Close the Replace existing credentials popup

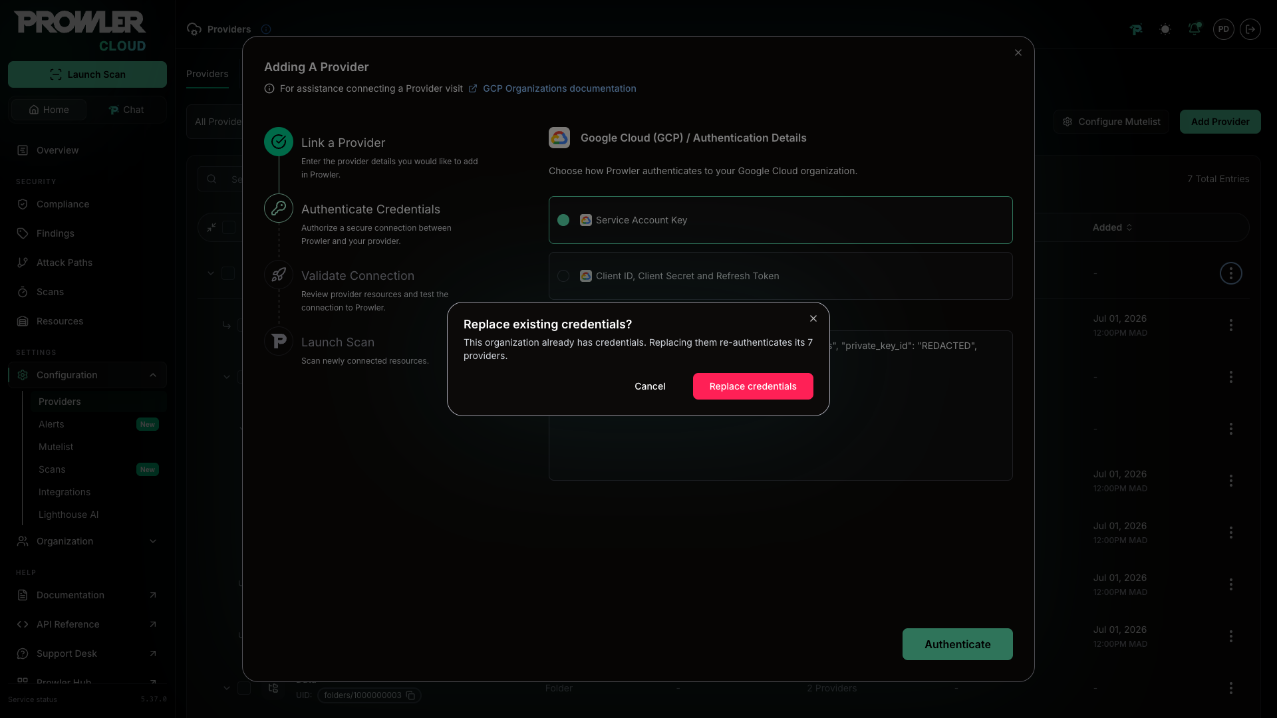[813, 318]
